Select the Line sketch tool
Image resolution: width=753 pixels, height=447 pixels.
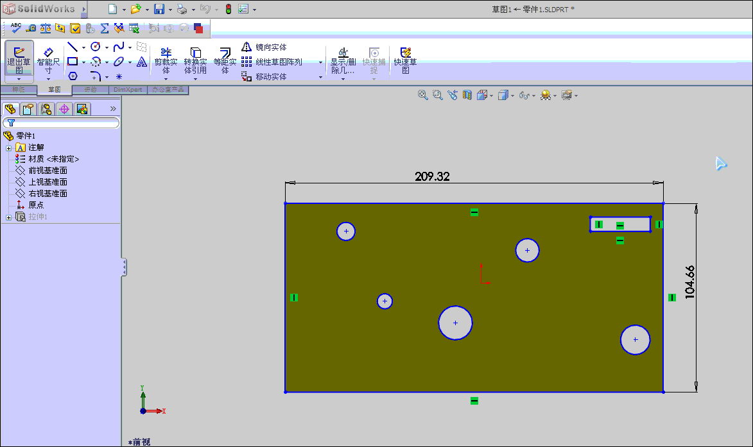click(x=73, y=47)
